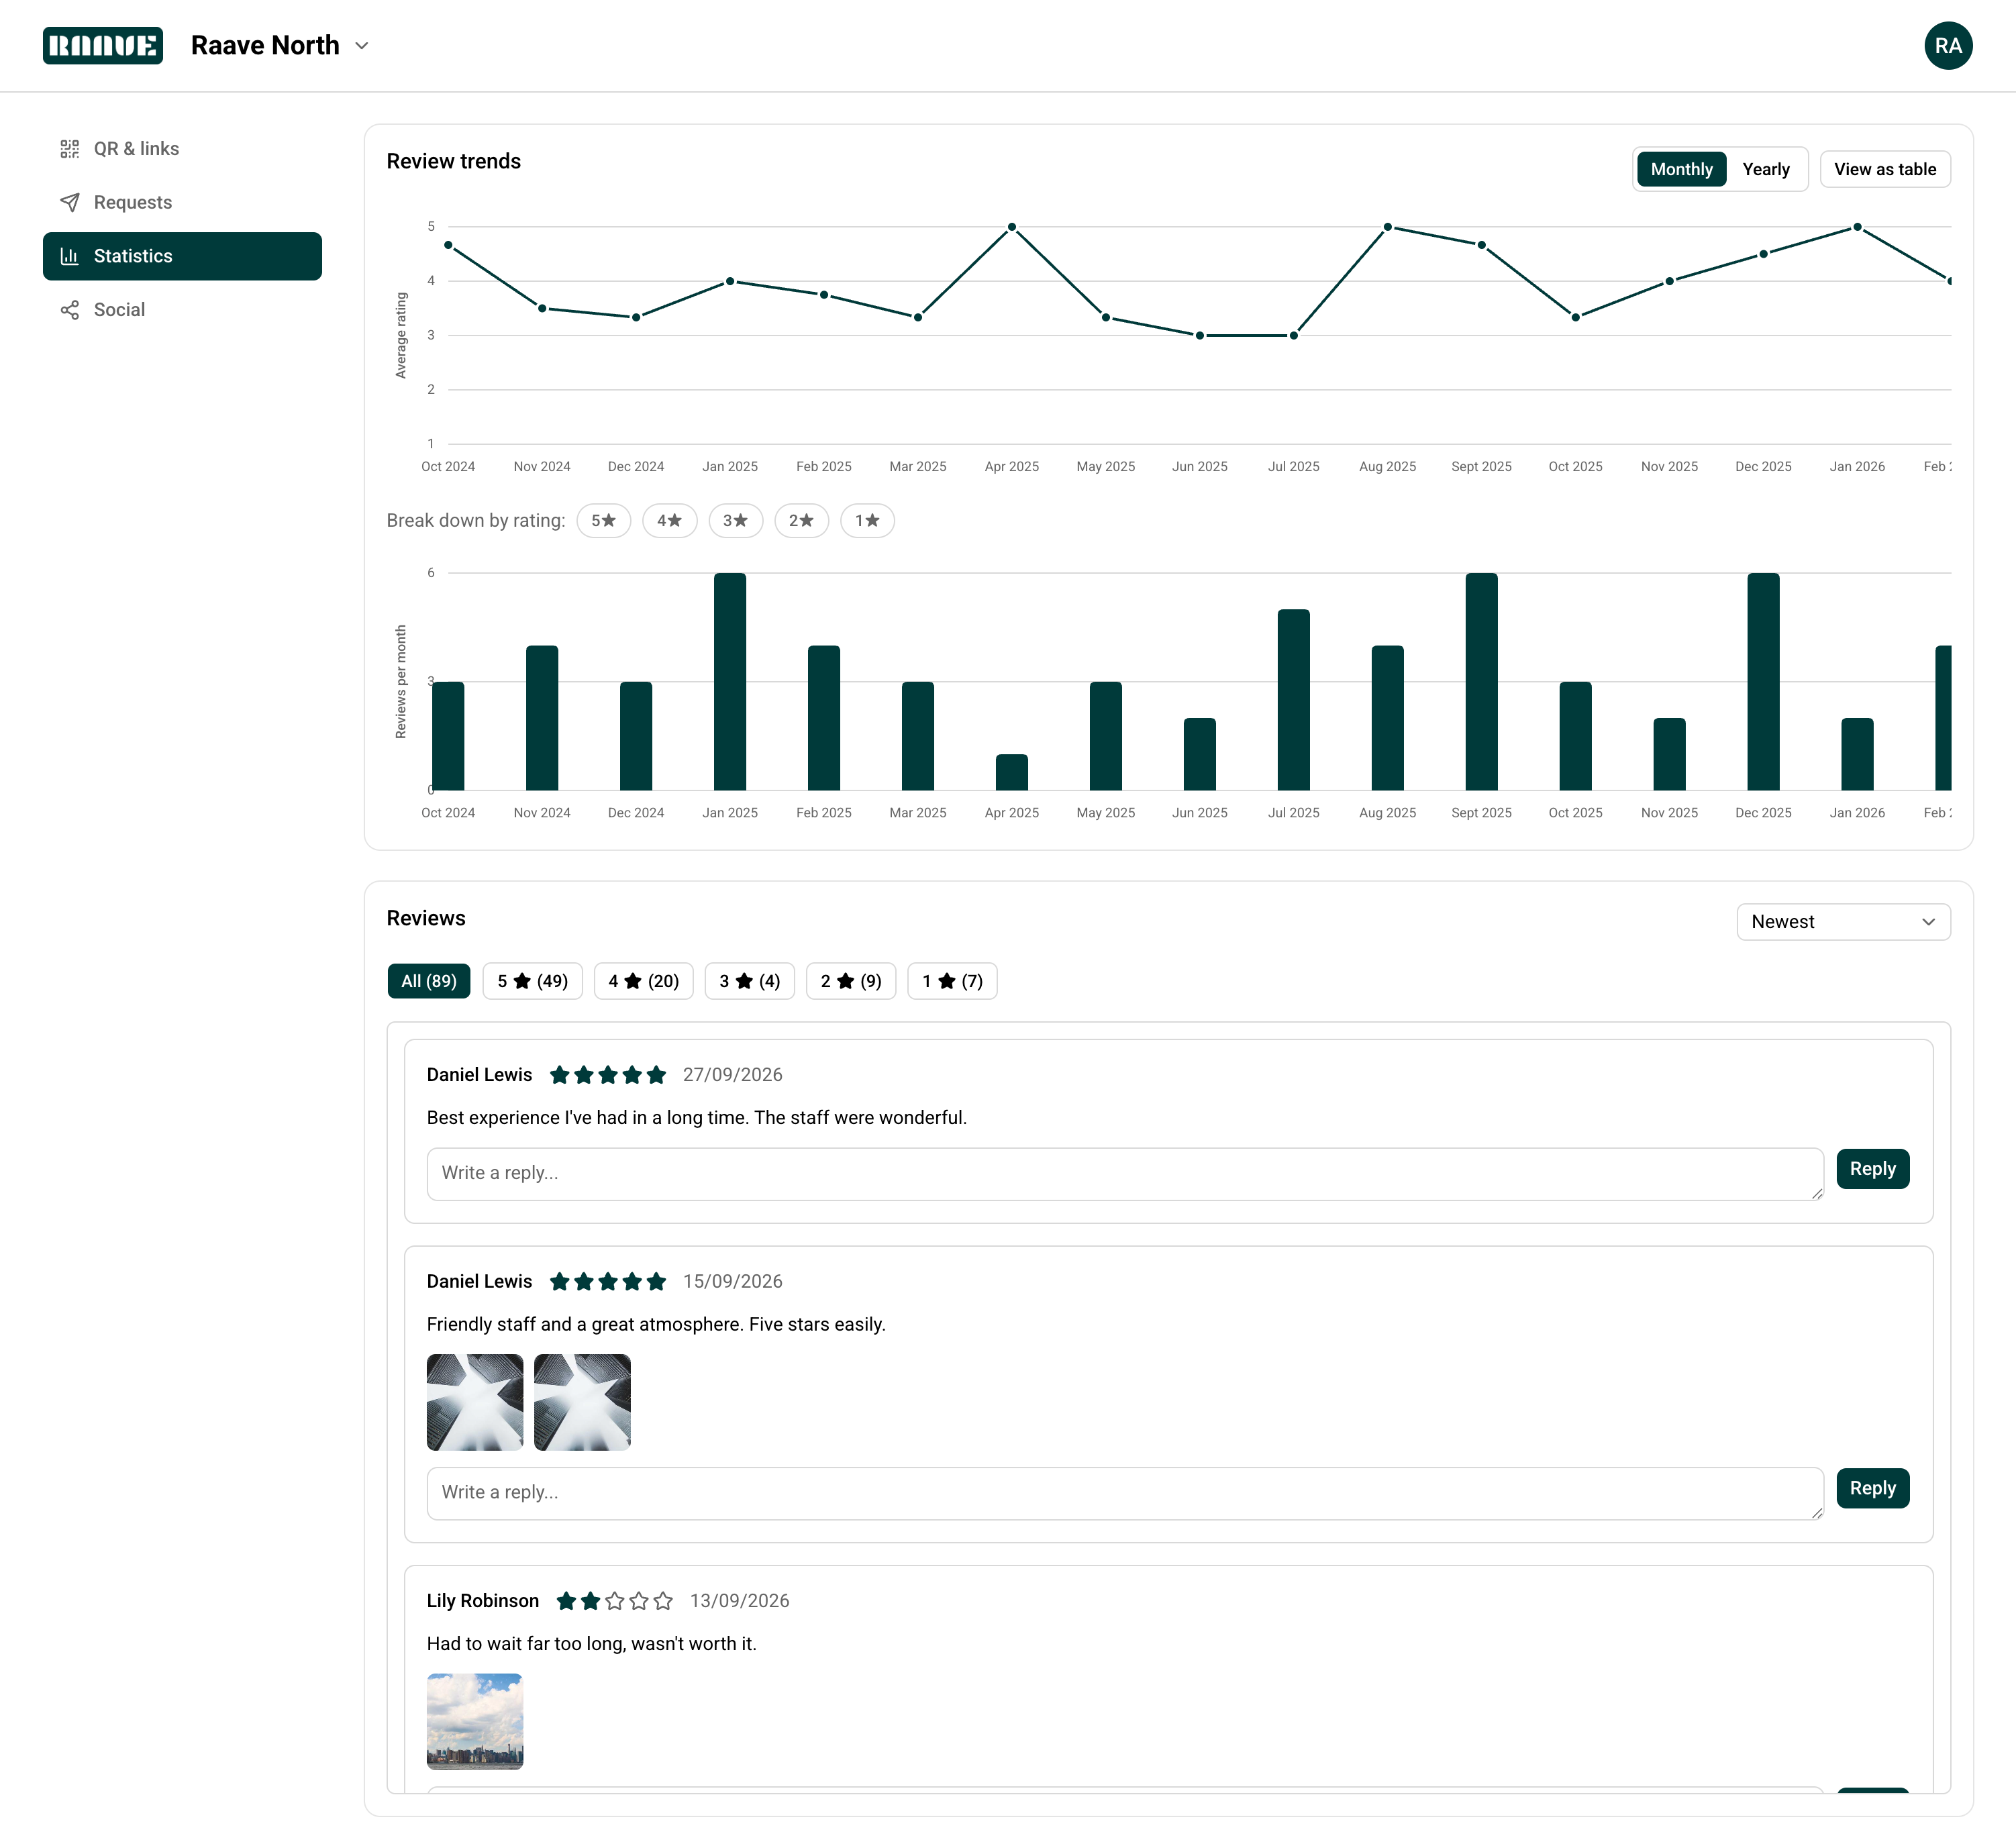
Task: Click the Jul 2025 line chart point
Action: tap(1294, 335)
